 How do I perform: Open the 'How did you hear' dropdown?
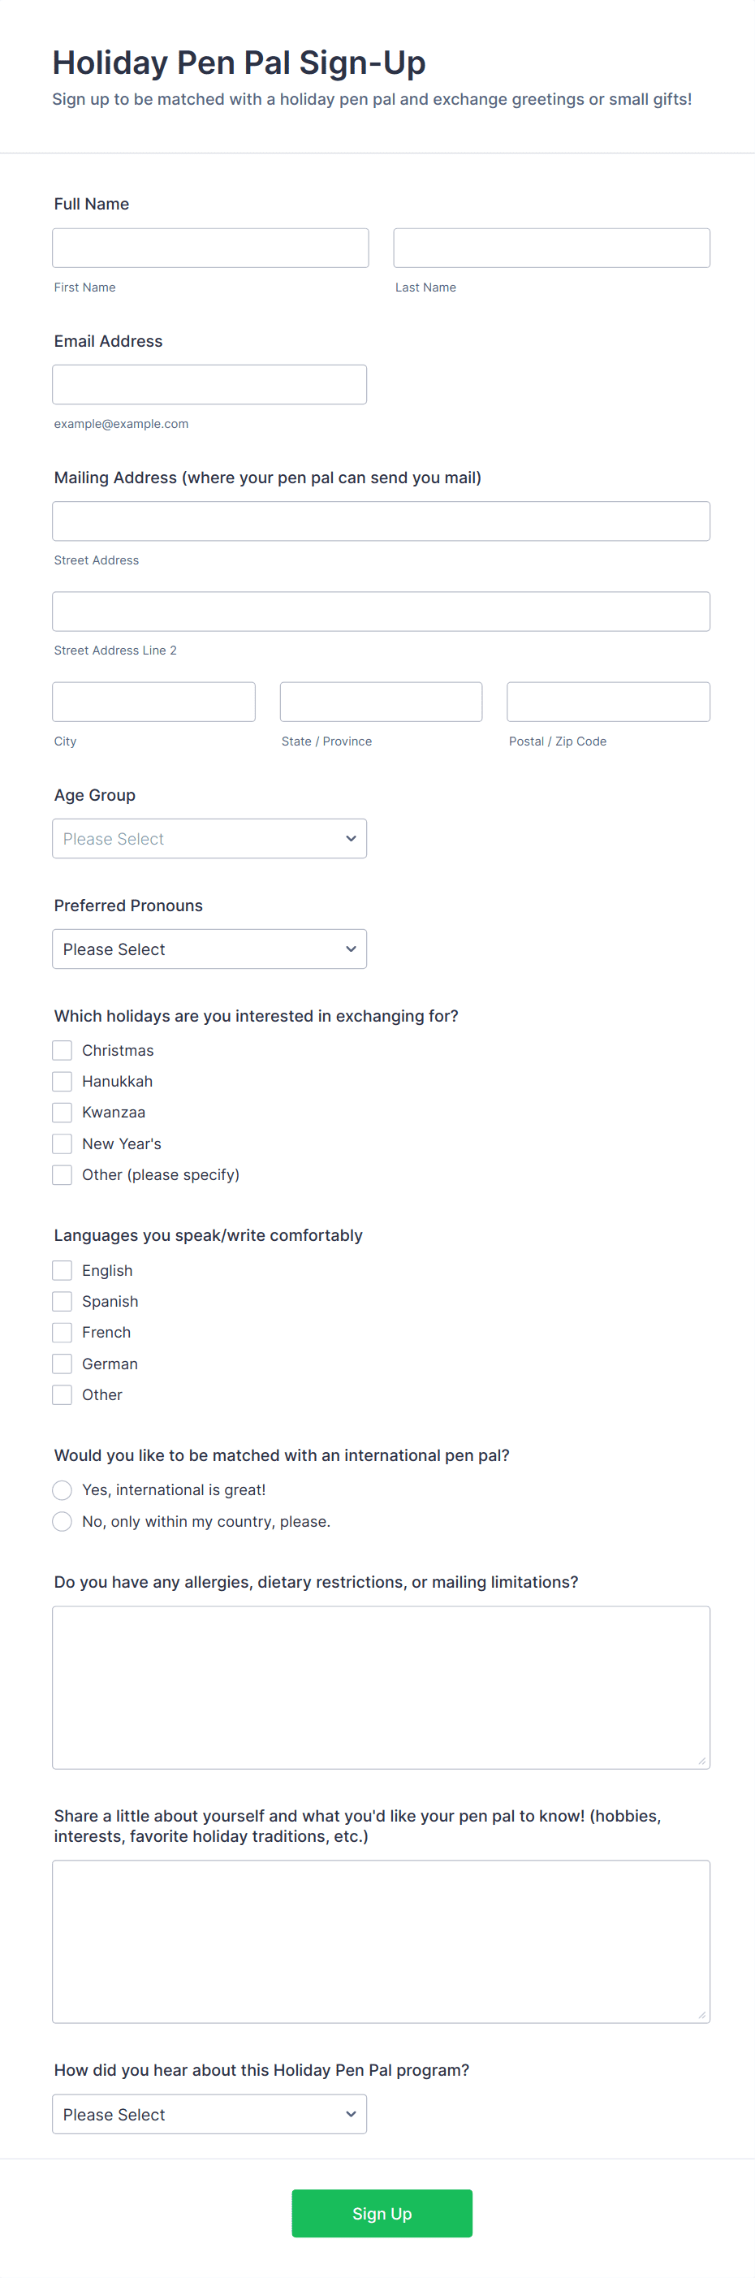209,2113
